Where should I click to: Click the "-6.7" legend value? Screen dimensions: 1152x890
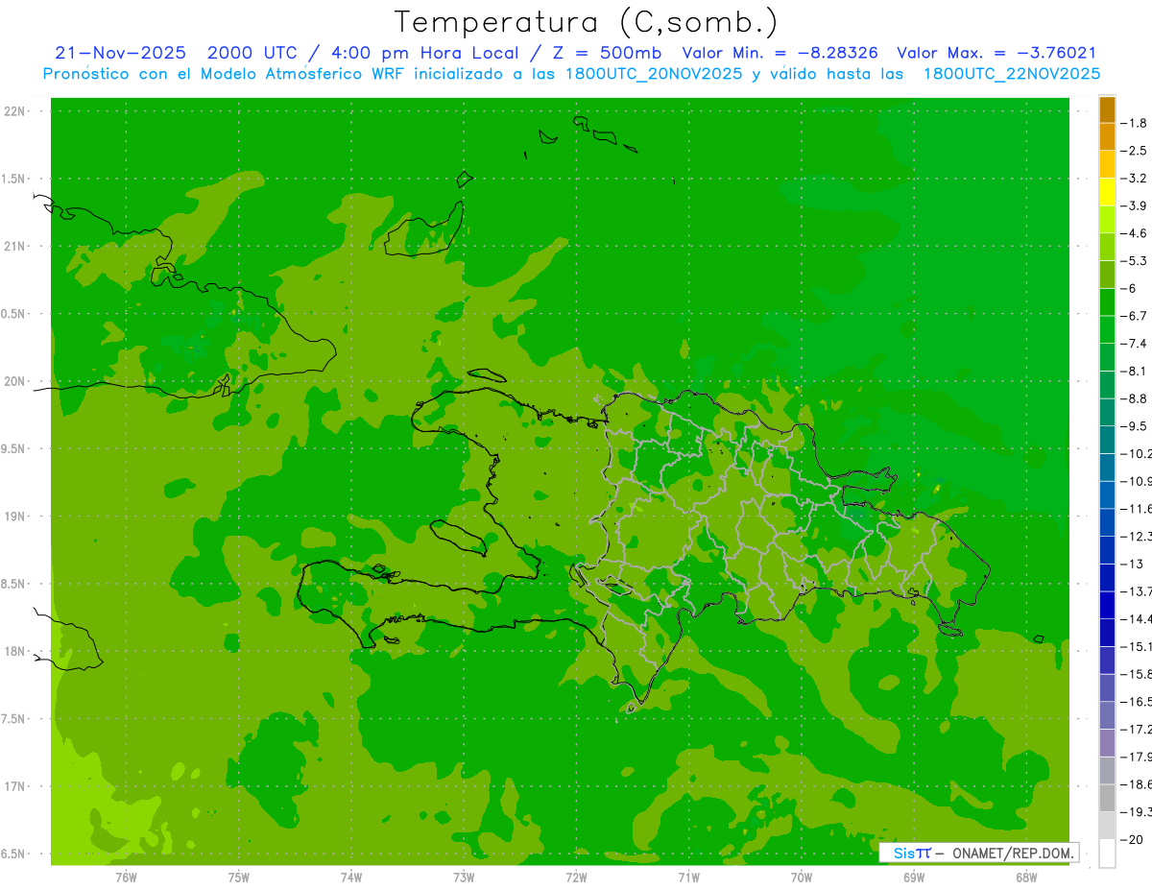[1134, 316]
